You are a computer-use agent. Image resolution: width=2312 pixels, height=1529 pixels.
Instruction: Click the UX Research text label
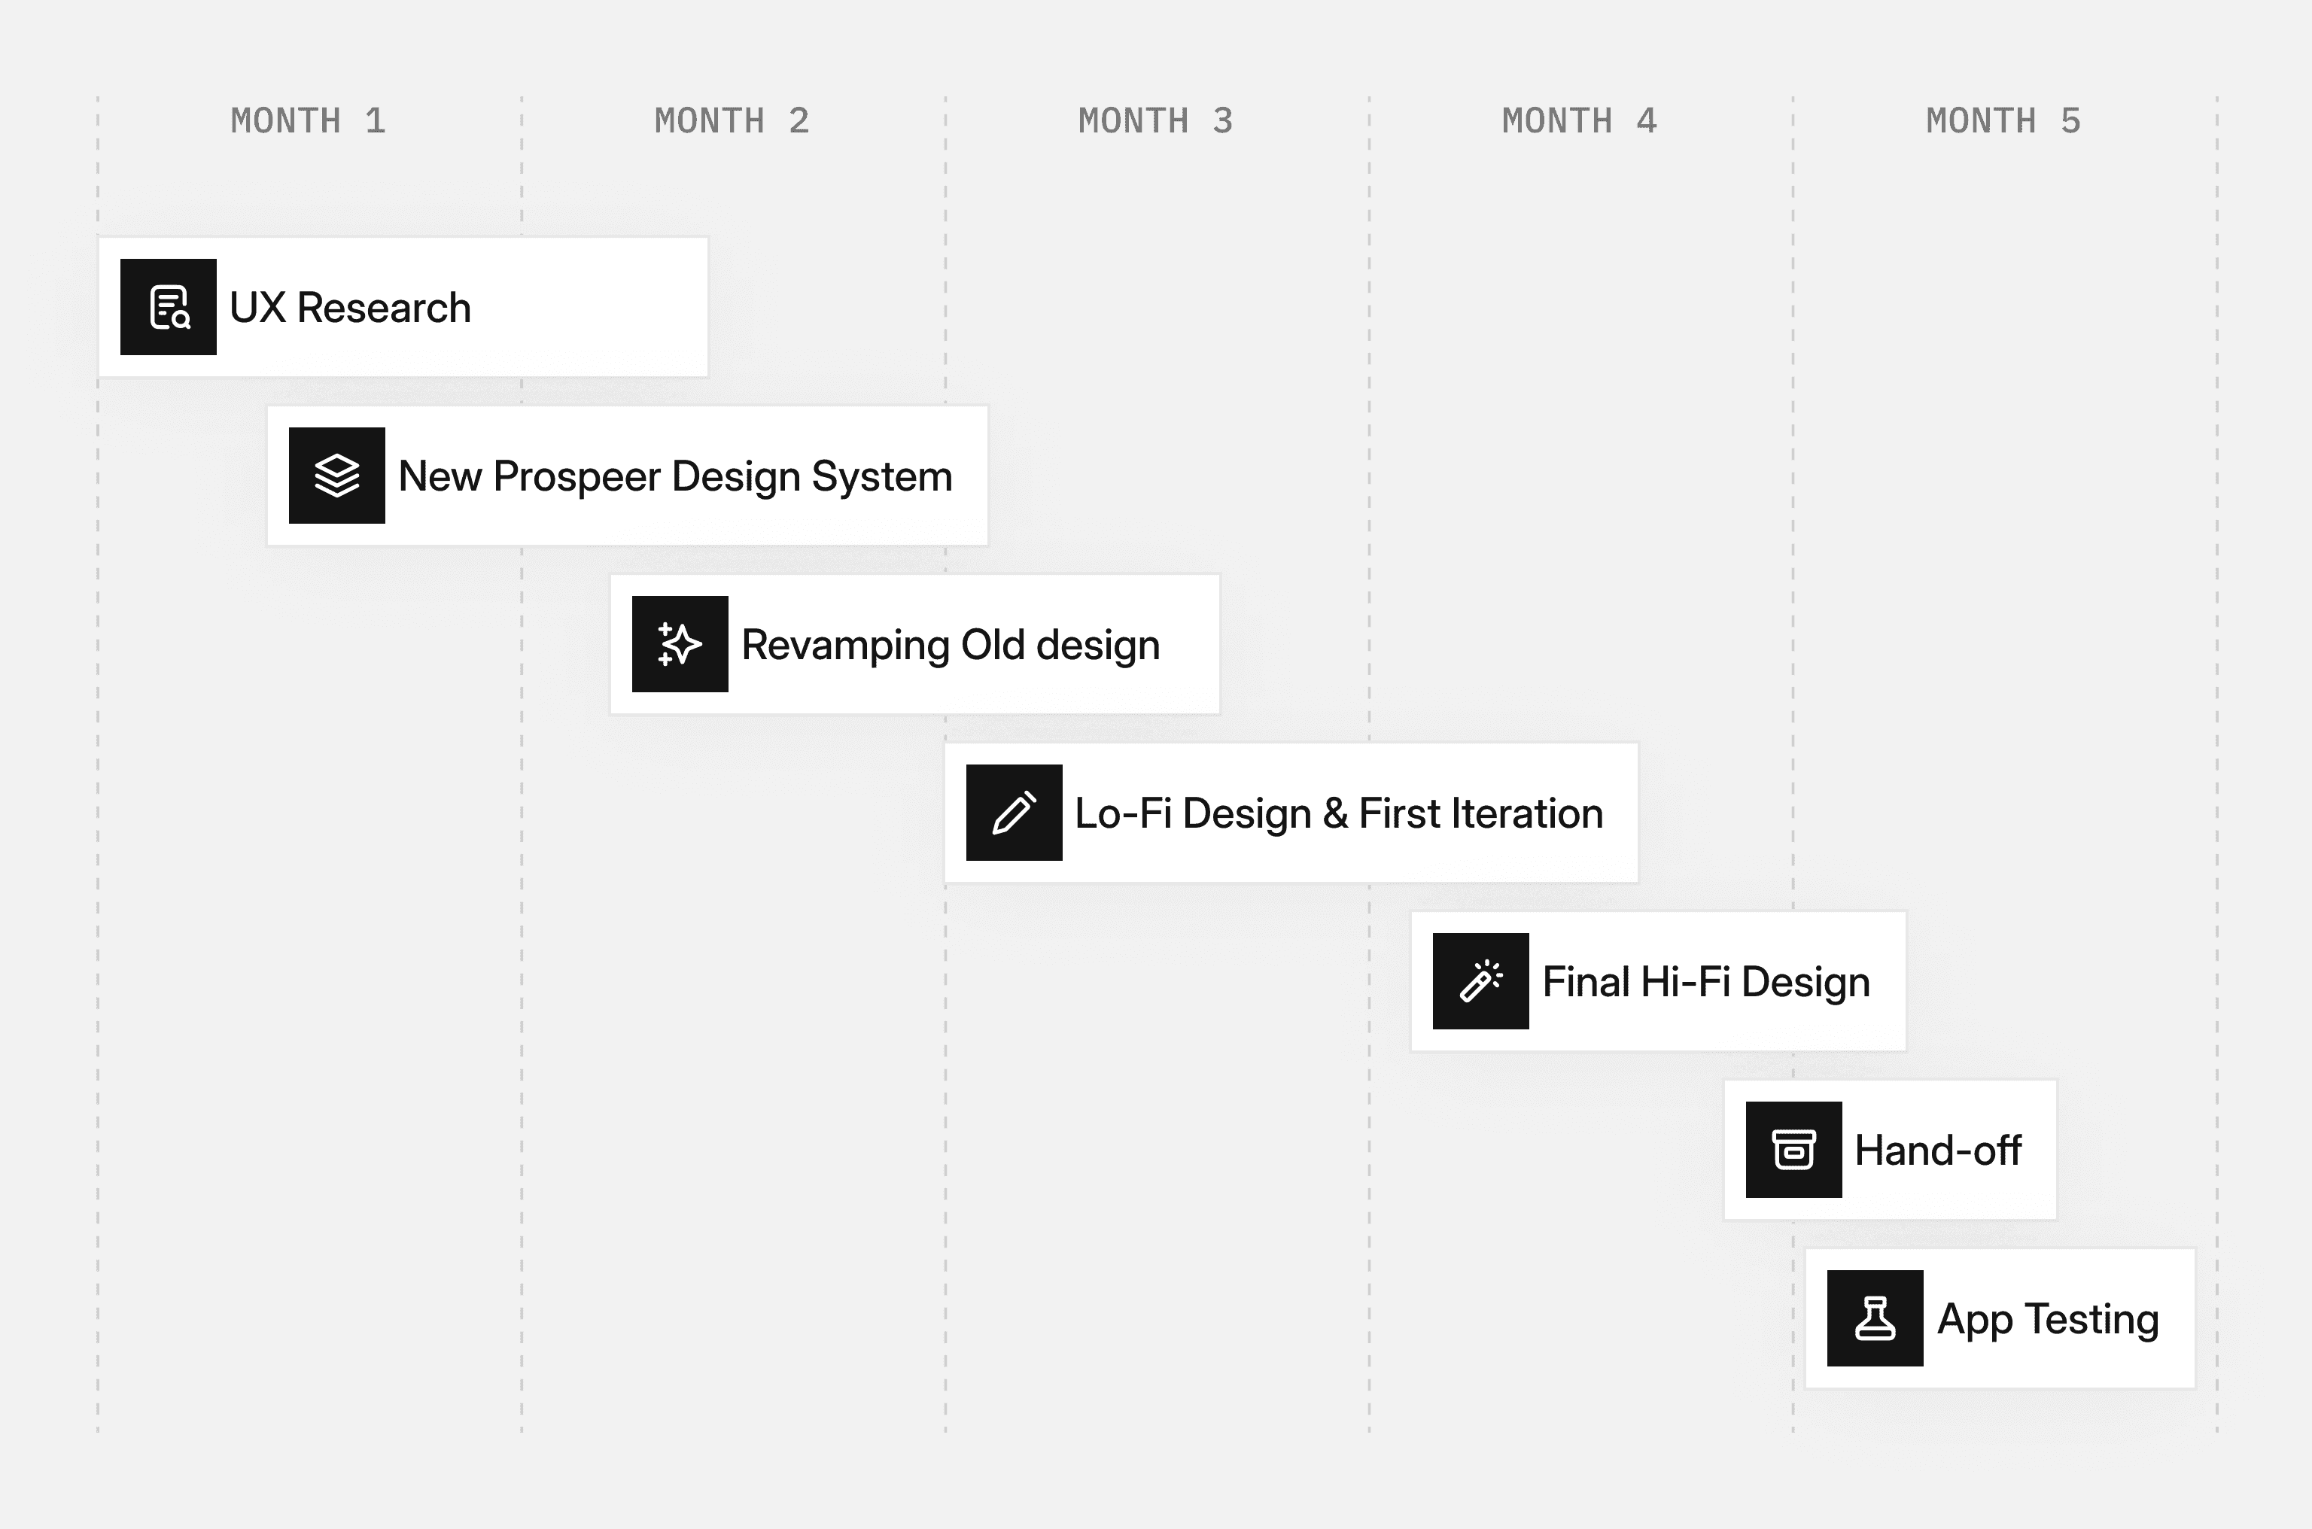[350, 309]
